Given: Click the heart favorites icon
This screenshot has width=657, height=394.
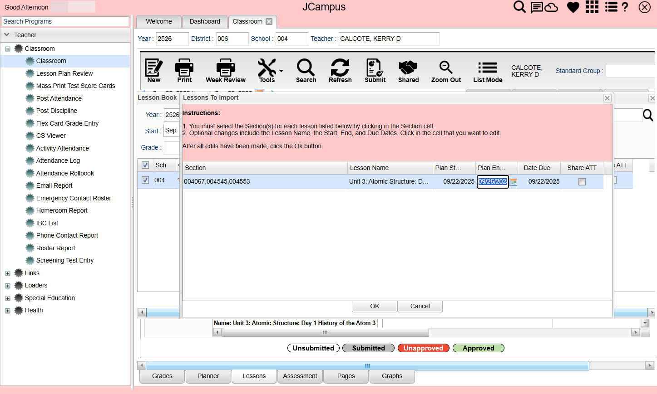Looking at the screenshot, I should pos(573,7).
